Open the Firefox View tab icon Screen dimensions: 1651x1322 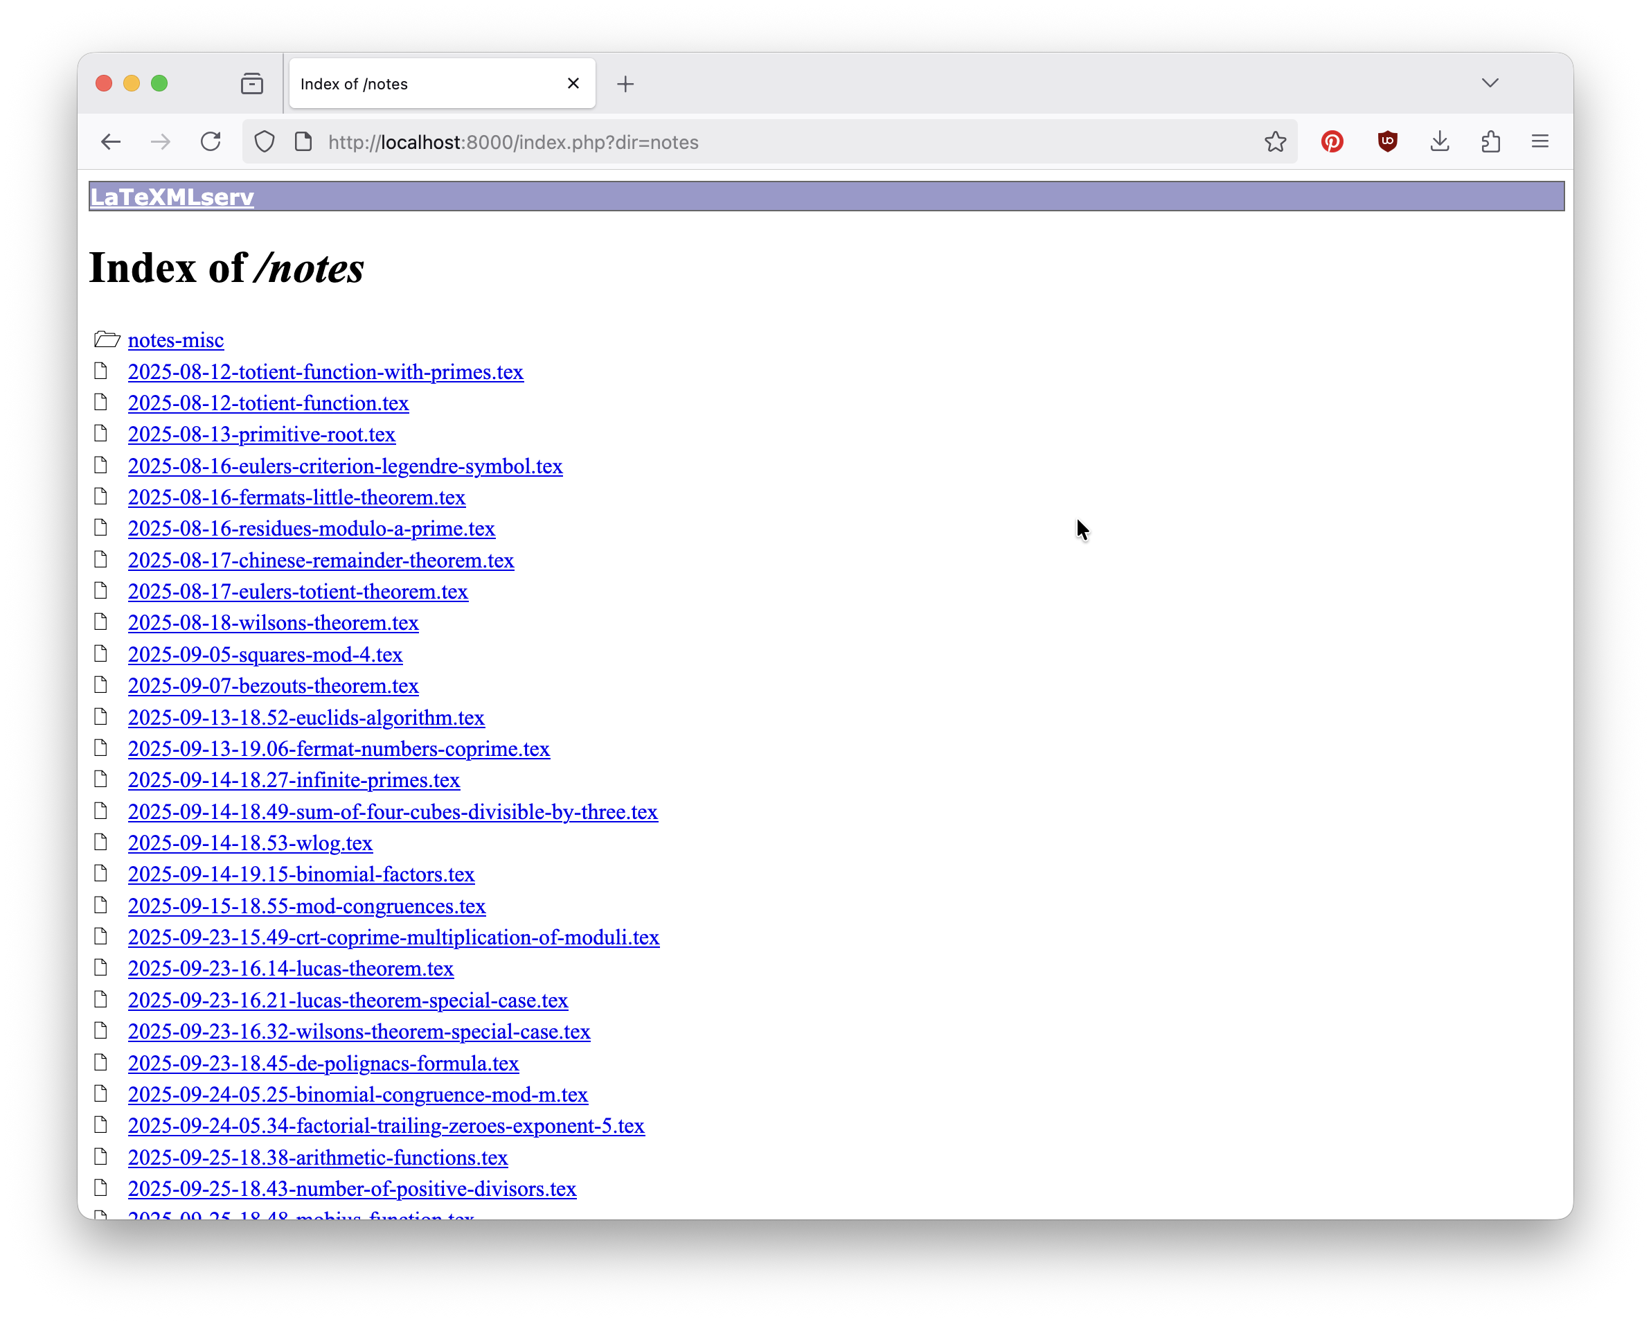pos(252,83)
